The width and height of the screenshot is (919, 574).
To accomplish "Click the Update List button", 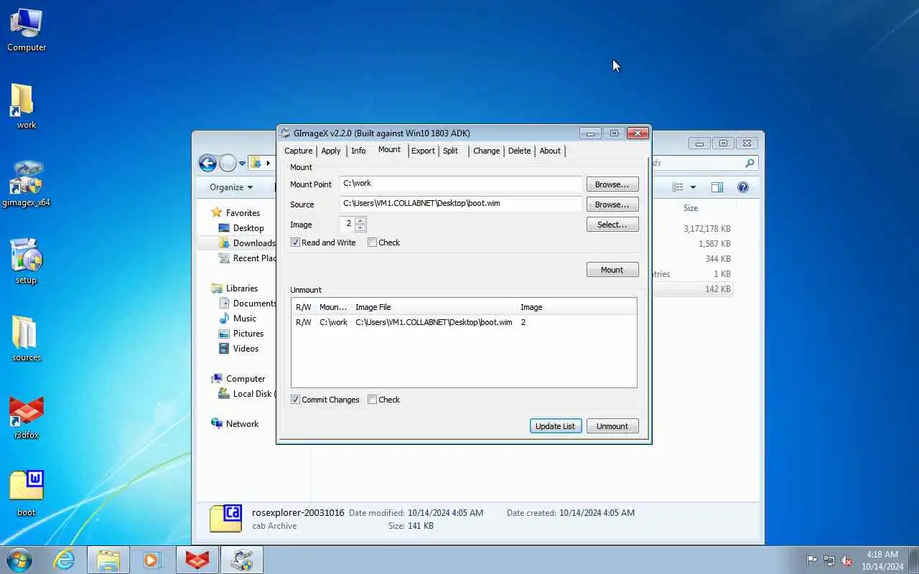I will click(556, 426).
